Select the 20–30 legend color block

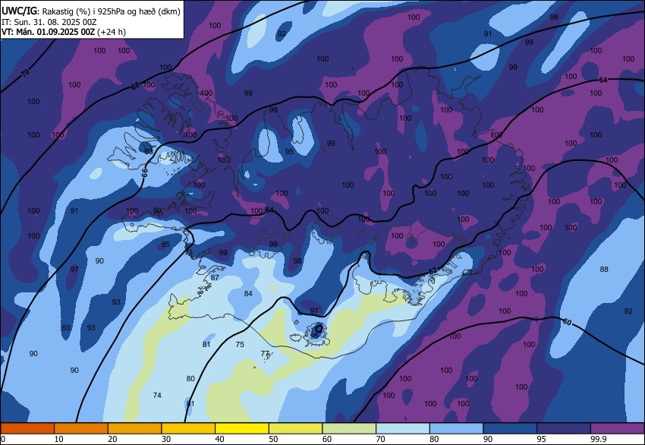coord(135,428)
